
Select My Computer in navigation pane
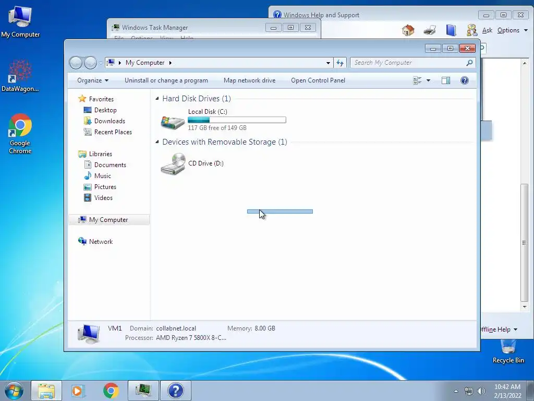[109, 220]
